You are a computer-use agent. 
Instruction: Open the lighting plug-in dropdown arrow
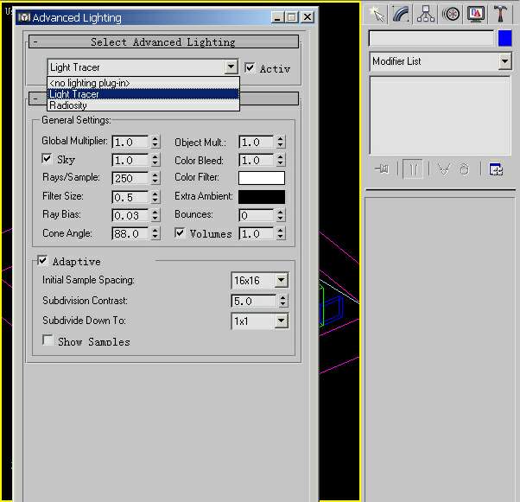tap(231, 67)
